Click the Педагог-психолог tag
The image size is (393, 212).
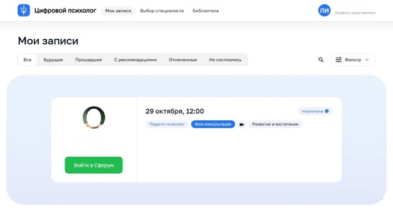[167, 124]
